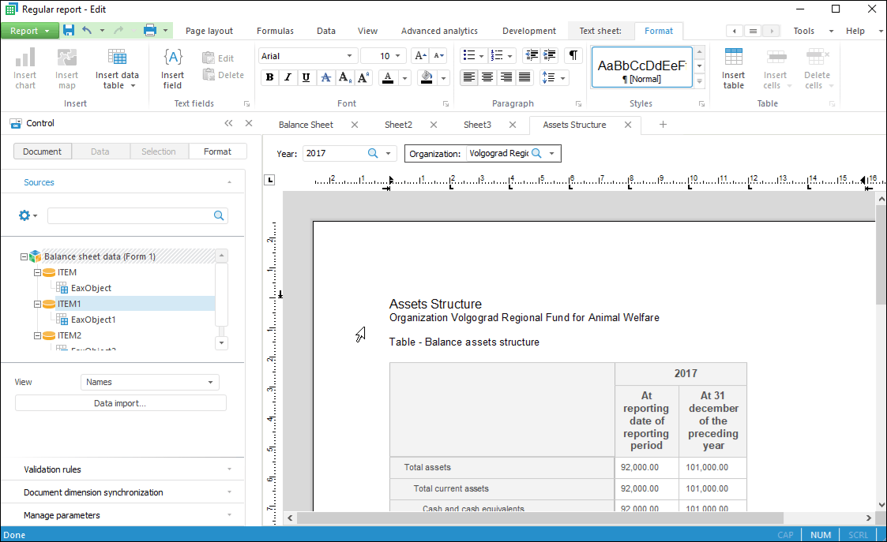Click the green Report button
This screenshot has width=887, height=542.
(24, 31)
